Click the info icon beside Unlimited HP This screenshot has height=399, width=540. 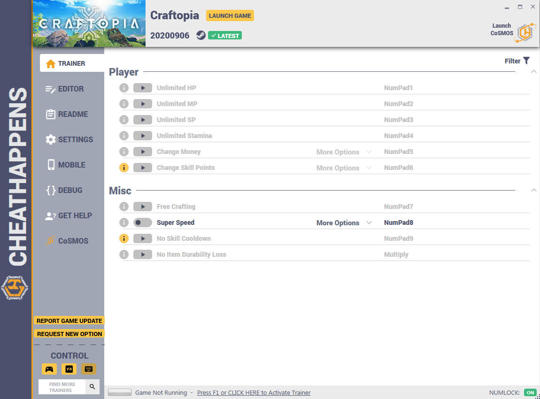(124, 88)
